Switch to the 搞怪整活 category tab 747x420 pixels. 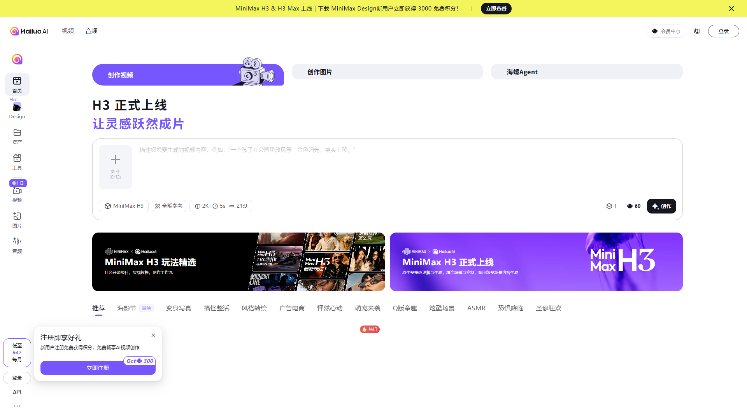[x=216, y=308]
